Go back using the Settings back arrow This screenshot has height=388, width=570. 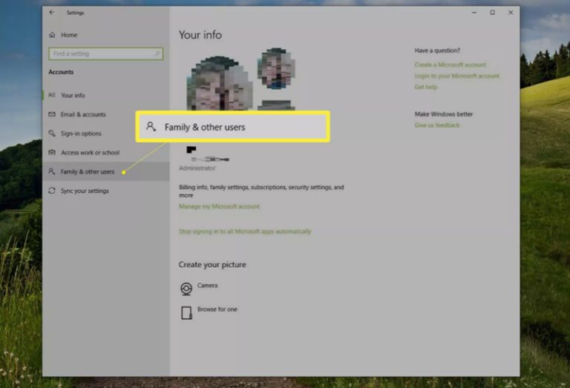coord(52,13)
